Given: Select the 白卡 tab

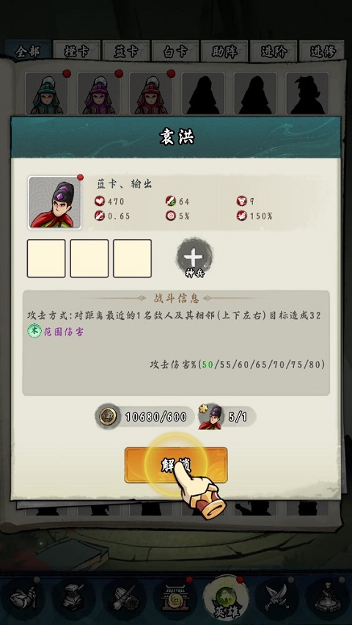Looking at the screenshot, I should [x=175, y=52].
